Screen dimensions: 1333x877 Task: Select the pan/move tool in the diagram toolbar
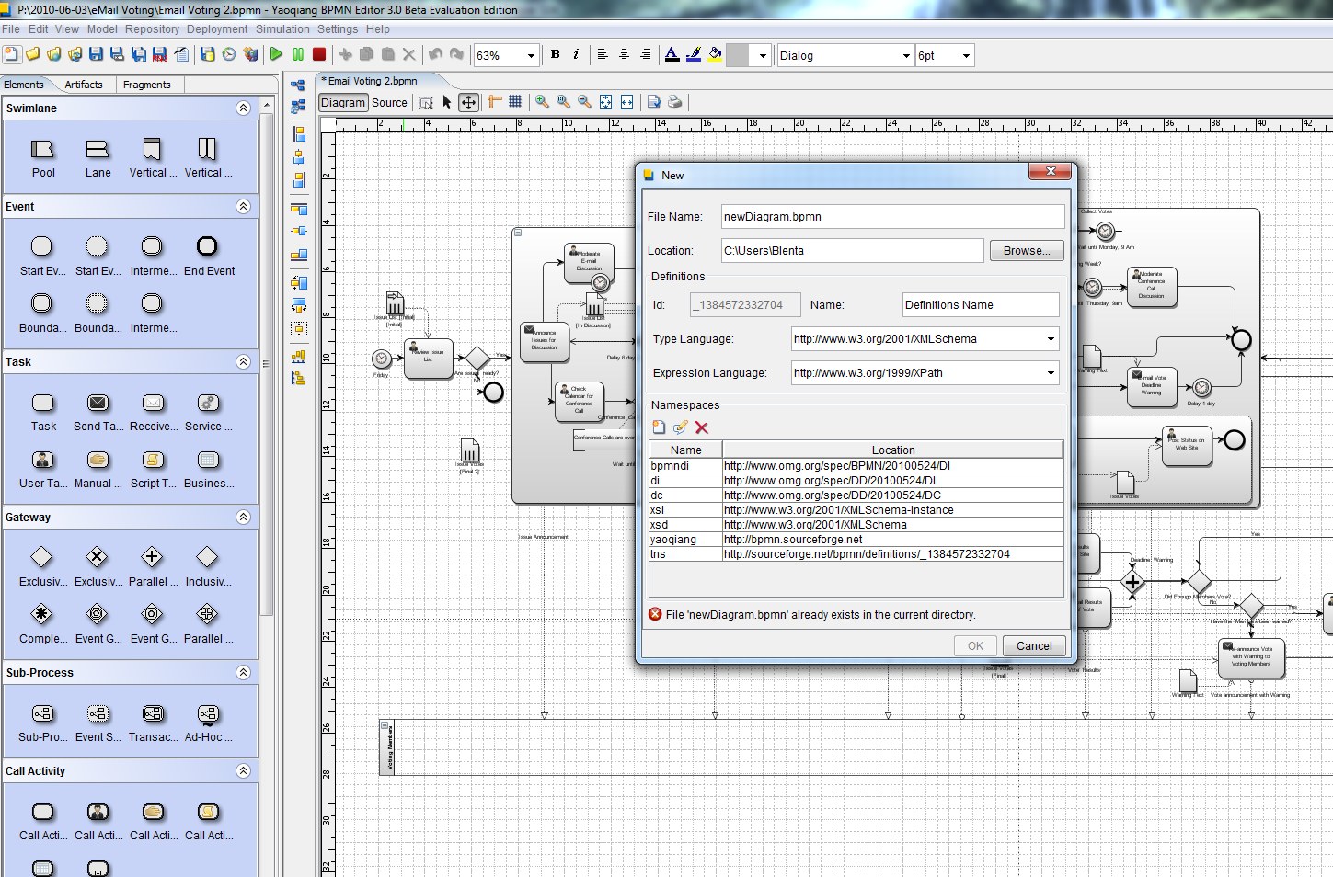point(468,102)
